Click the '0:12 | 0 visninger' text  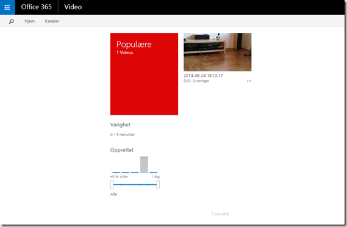pyautogui.click(x=196, y=81)
